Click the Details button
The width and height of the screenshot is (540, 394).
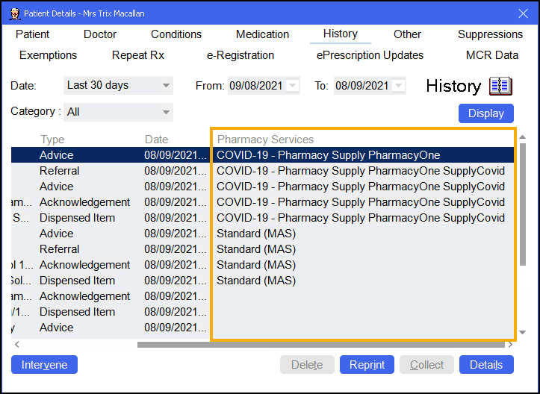[x=486, y=365]
